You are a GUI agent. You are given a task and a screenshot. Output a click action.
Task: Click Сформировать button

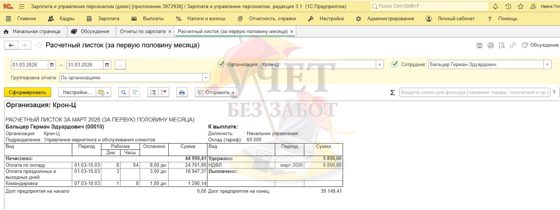(x=28, y=93)
